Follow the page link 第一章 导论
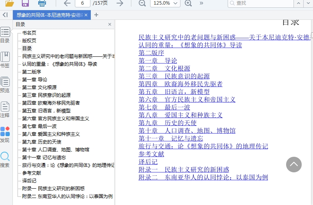The width and height of the screenshot is (313, 205). (158, 61)
